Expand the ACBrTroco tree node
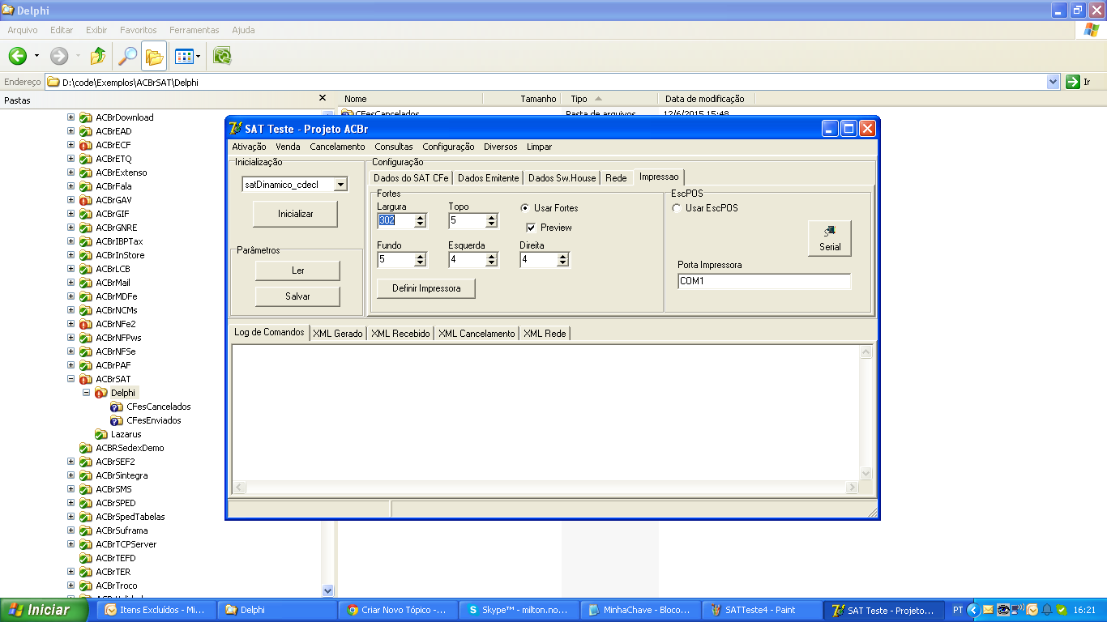 [x=71, y=586]
